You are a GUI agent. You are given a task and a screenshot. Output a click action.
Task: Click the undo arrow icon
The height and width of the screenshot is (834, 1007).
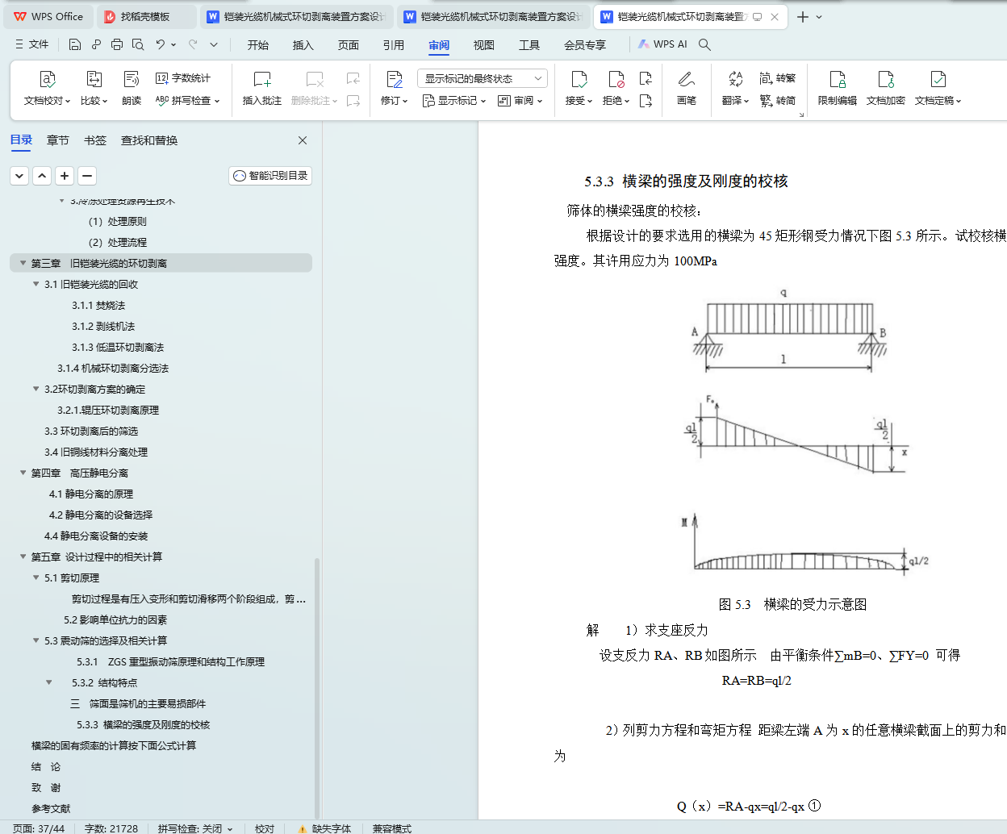pyautogui.click(x=161, y=44)
